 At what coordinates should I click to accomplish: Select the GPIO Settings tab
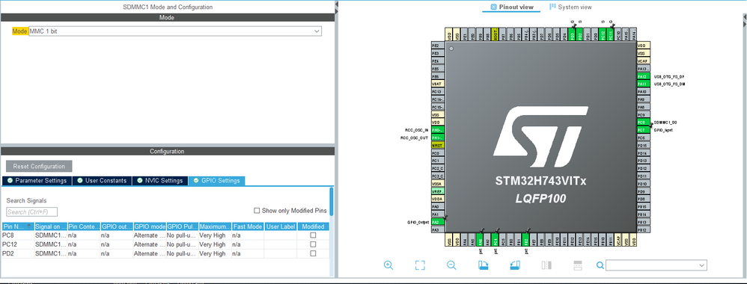[x=217, y=181]
